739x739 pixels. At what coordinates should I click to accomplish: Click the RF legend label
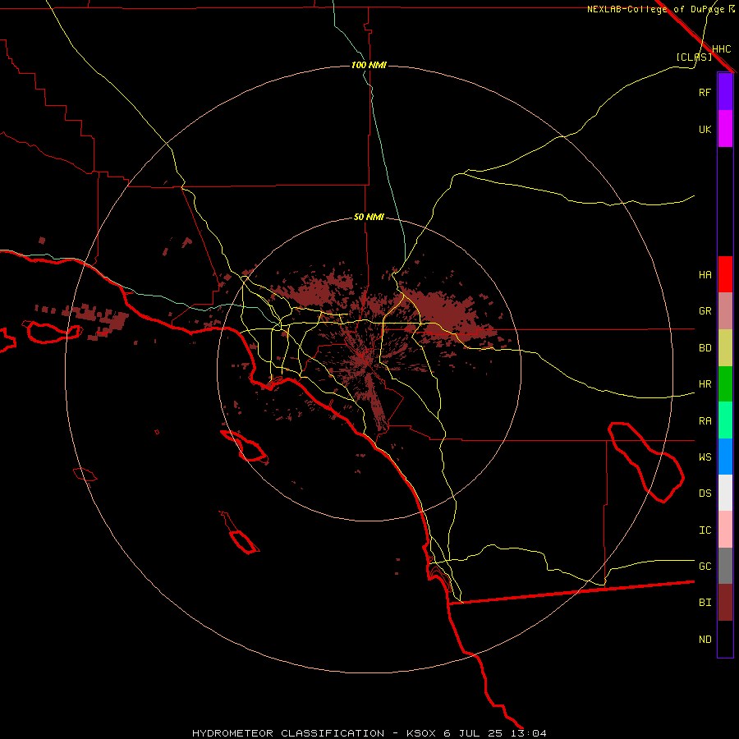(705, 92)
